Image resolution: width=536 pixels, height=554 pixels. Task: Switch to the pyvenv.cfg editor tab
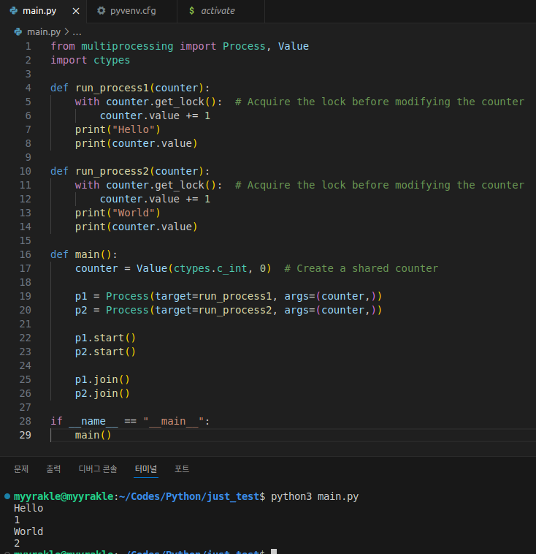coord(132,11)
